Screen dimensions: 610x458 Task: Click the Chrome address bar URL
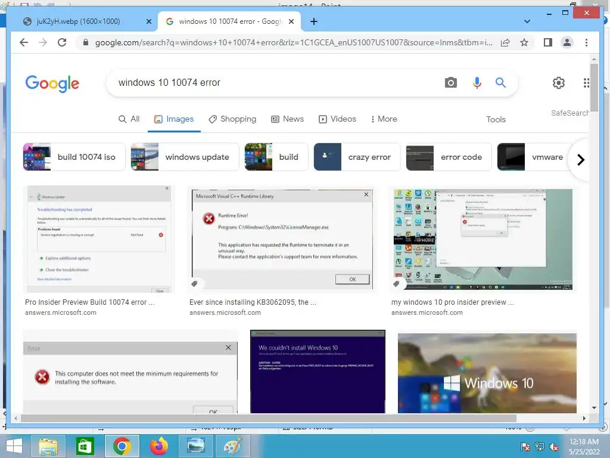294,42
